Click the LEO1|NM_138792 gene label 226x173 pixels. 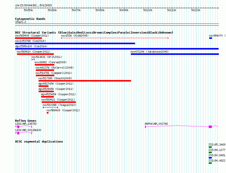click(26, 124)
